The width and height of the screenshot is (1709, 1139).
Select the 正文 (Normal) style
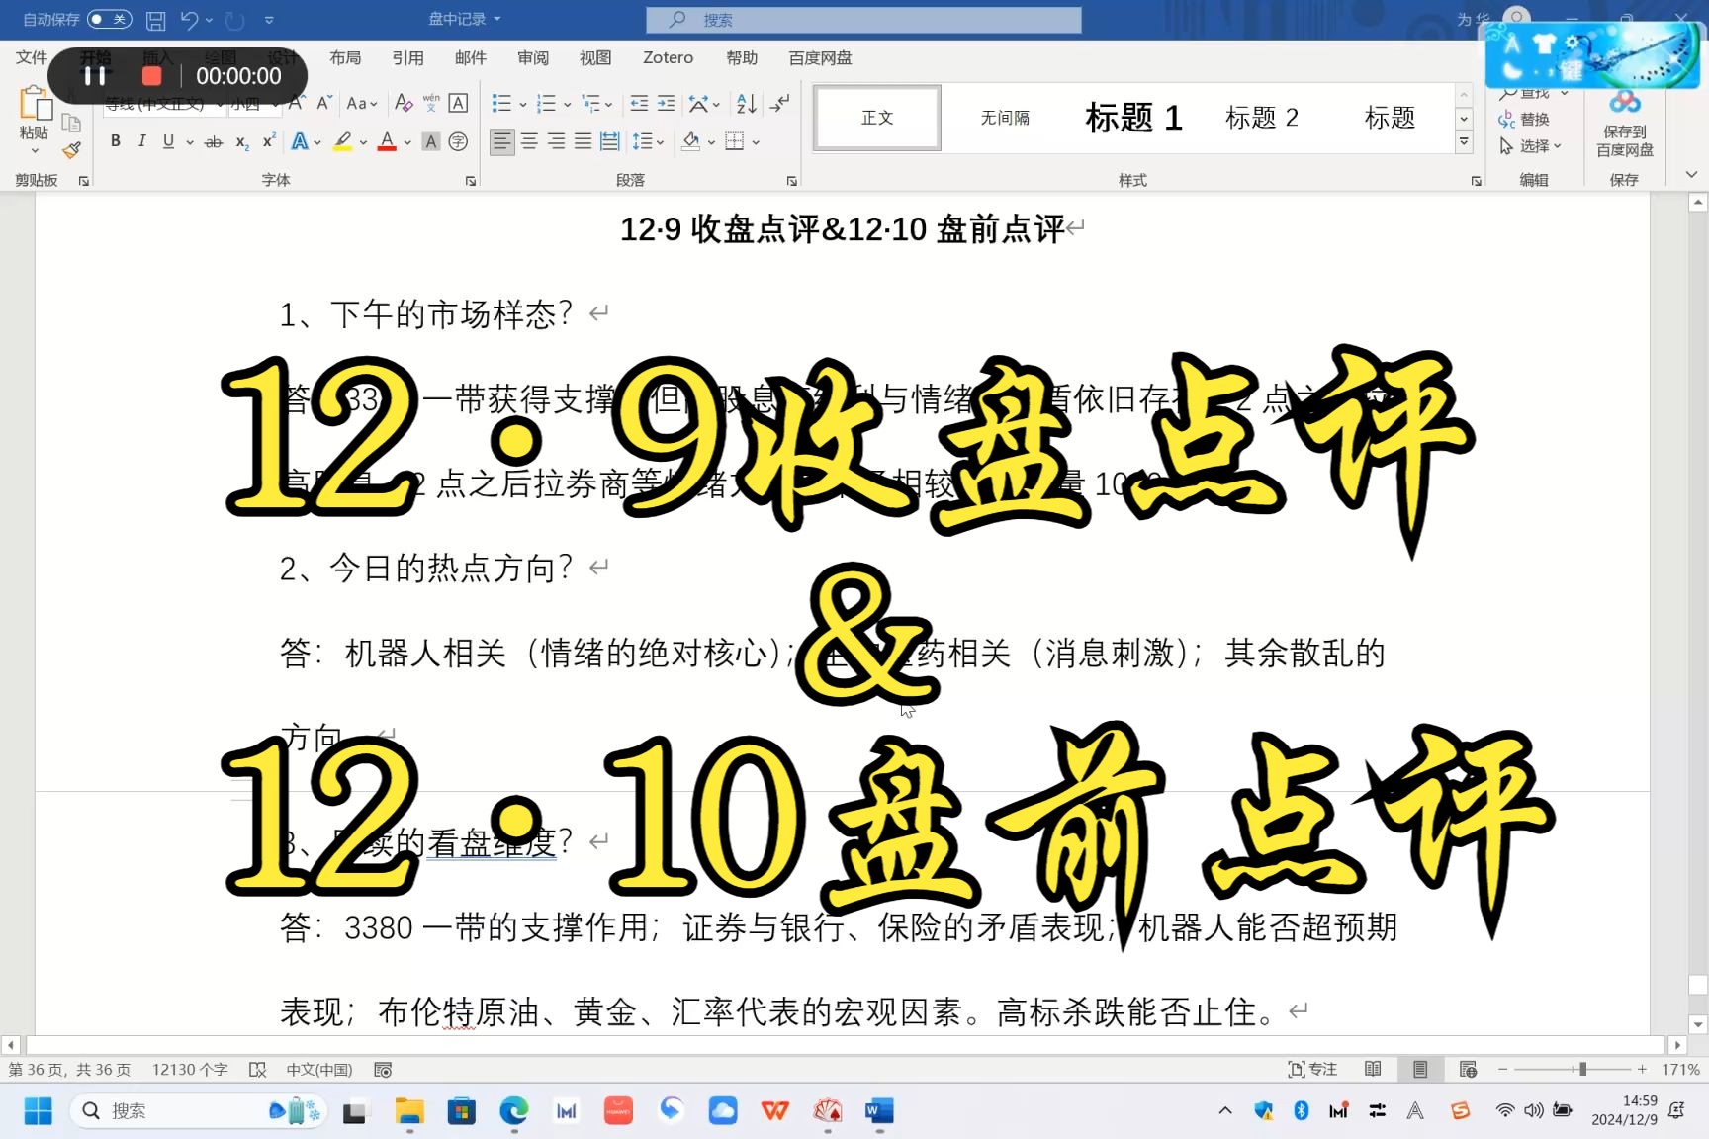(x=877, y=118)
